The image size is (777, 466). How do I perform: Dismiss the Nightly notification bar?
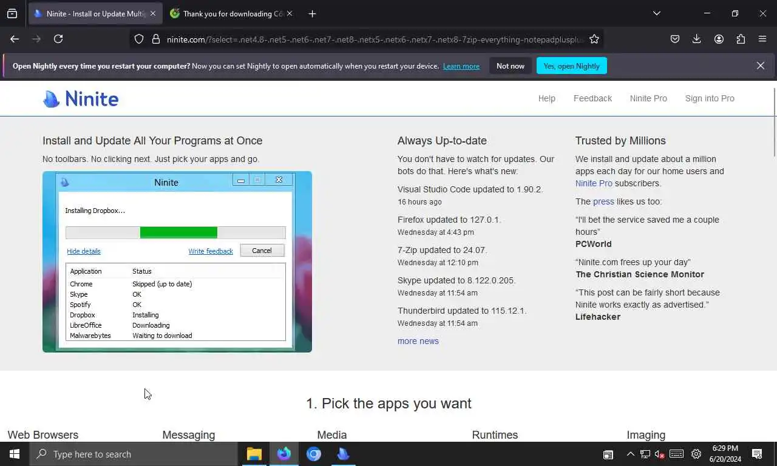[761, 66]
